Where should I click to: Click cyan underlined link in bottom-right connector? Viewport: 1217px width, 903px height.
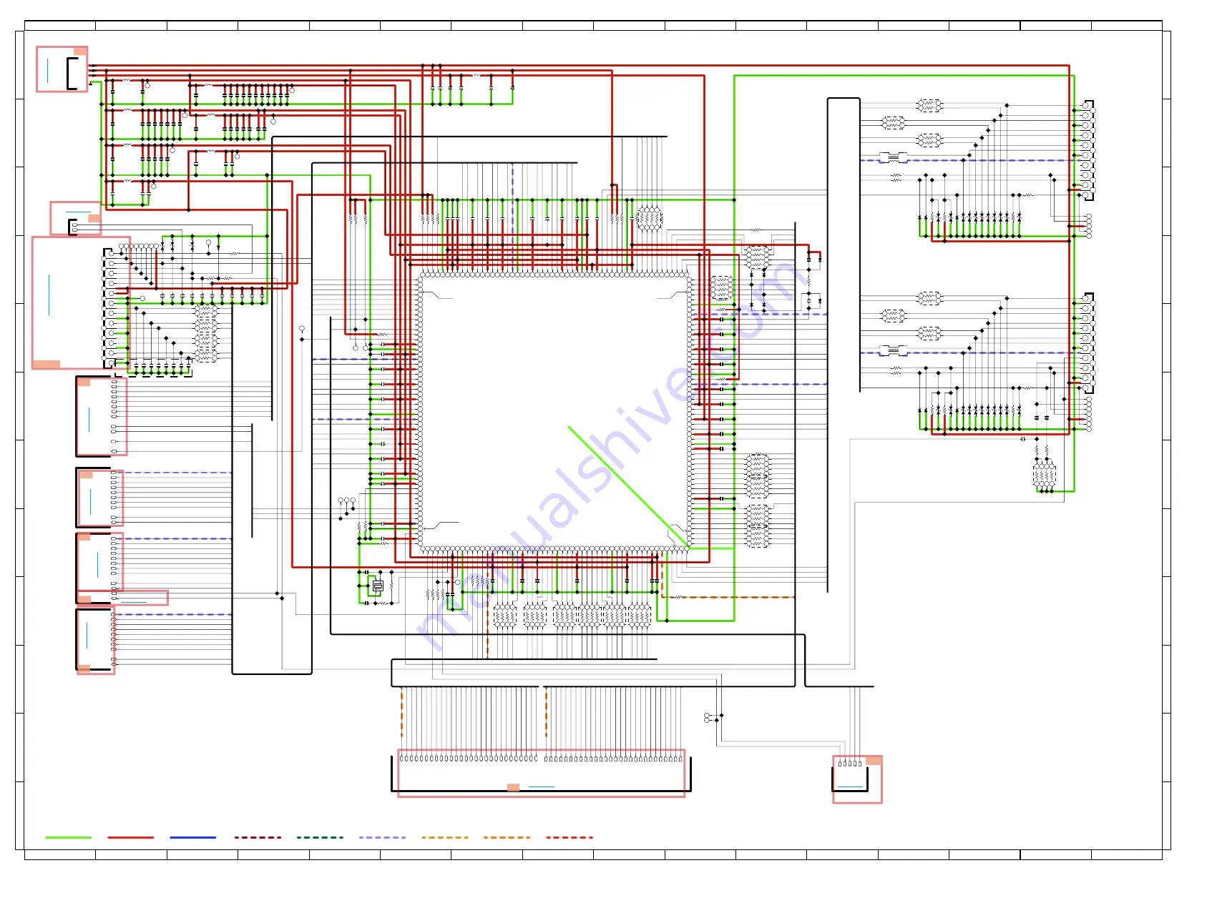(850, 787)
